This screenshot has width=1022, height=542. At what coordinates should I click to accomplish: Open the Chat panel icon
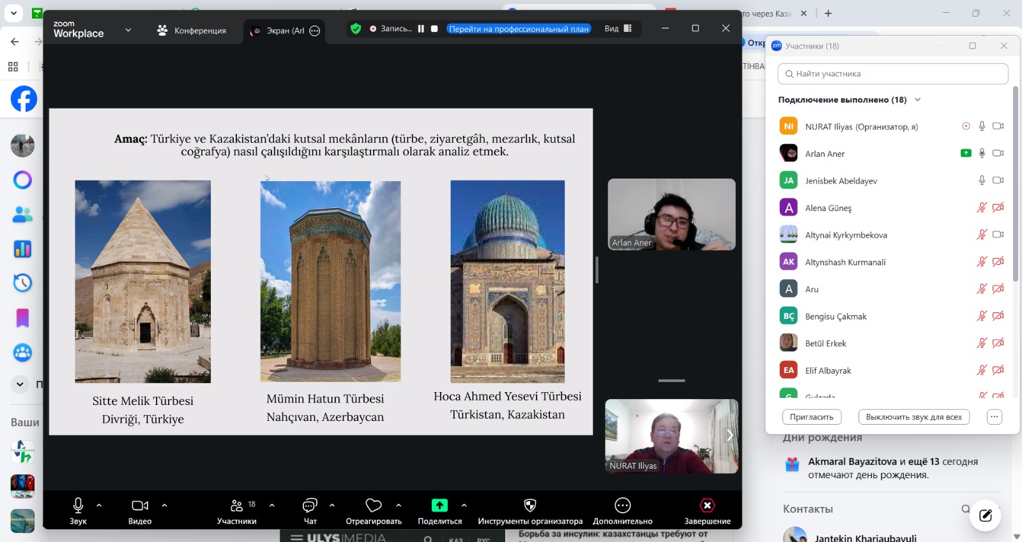pos(310,506)
